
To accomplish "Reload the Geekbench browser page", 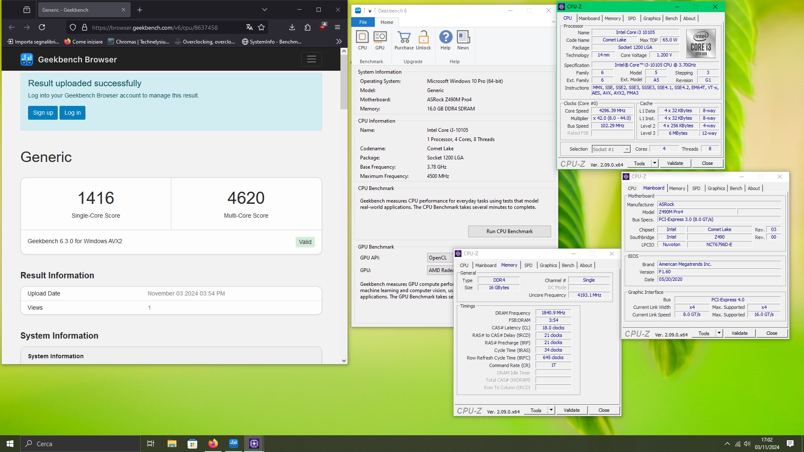I will (x=42, y=27).
